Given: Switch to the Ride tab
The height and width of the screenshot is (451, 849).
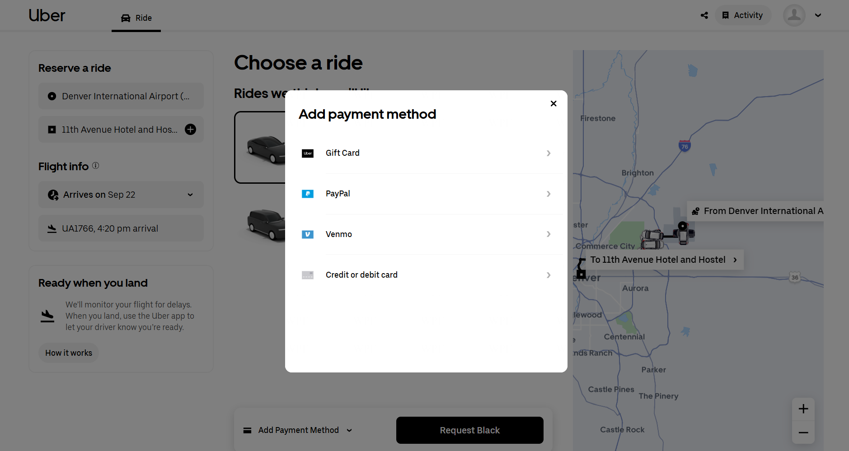Looking at the screenshot, I should click(x=136, y=18).
